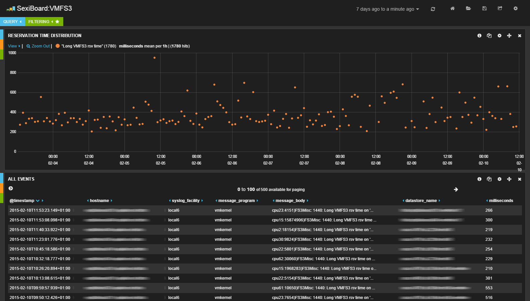
Task: Inspect the All Events panel query
Action: [x=489, y=179]
